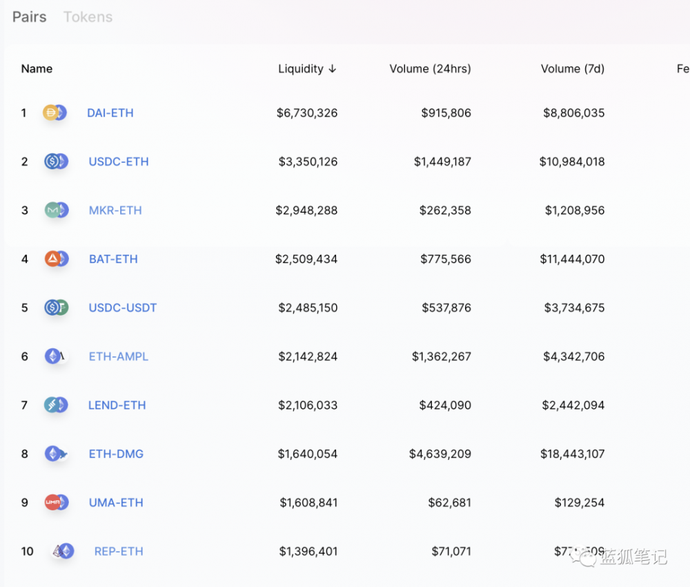Click the REP-ETH token pair icon
The height and width of the screenshot is (587, 690).
[63, 551]
